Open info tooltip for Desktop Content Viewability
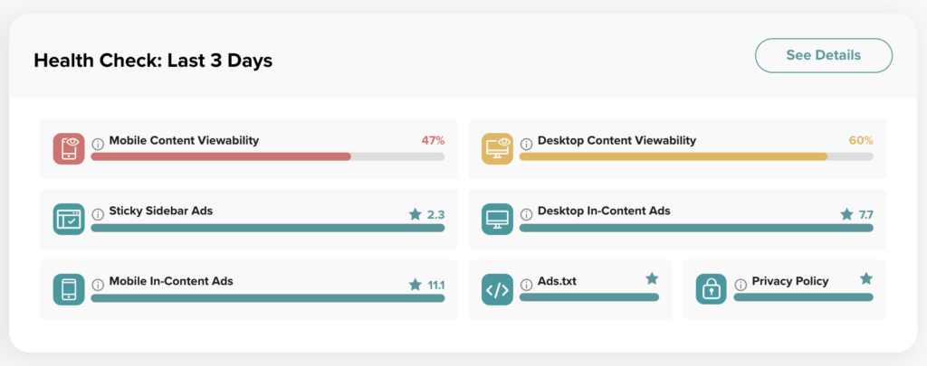This screenshot has width=927, height=366. (526, 142)
